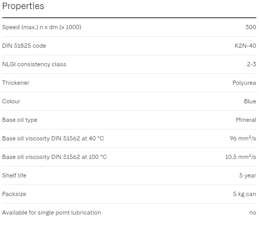Click the Thickener row label
Screen dimensions: 259x227
click(16, 83)
